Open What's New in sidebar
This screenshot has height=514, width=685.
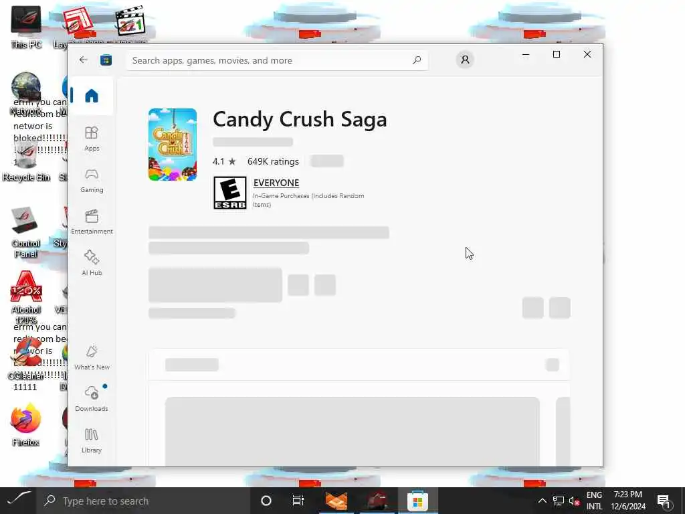coord(92,357)
